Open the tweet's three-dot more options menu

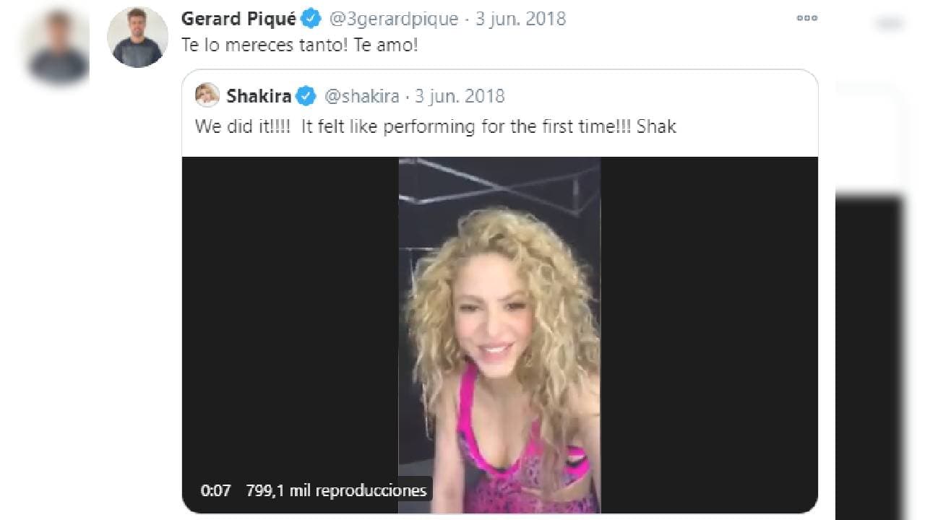806,19
